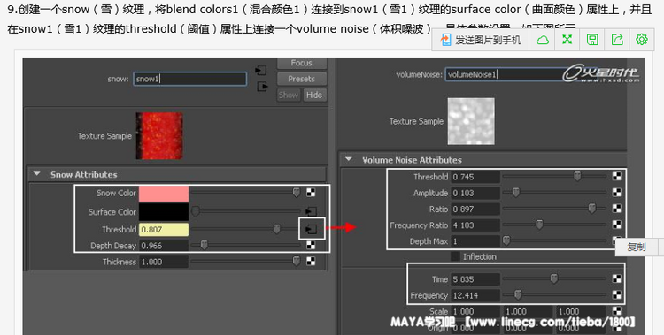Click the green fullscreen expand icon

567,40
